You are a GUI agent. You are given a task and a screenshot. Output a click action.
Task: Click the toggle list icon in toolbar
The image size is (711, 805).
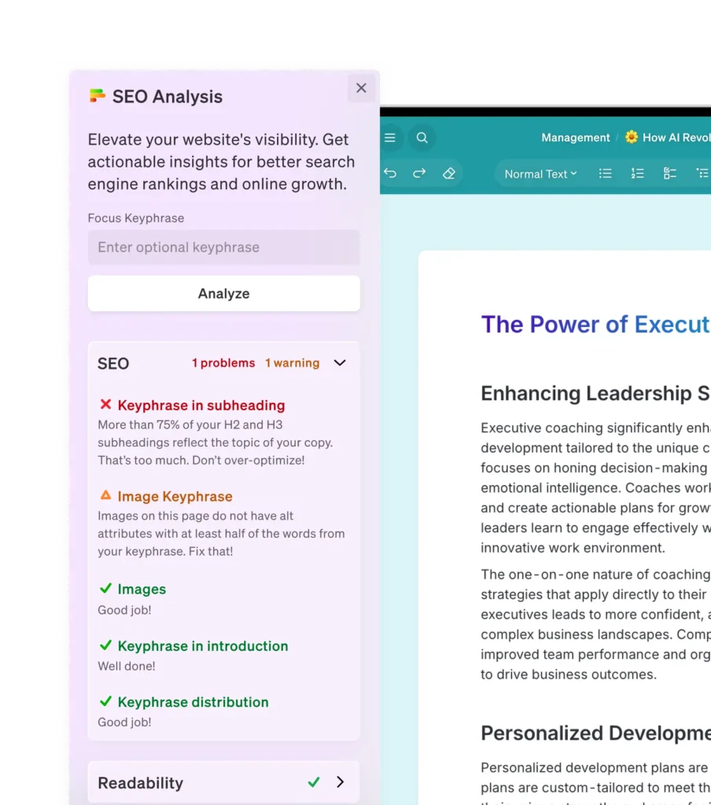[702, 174]
